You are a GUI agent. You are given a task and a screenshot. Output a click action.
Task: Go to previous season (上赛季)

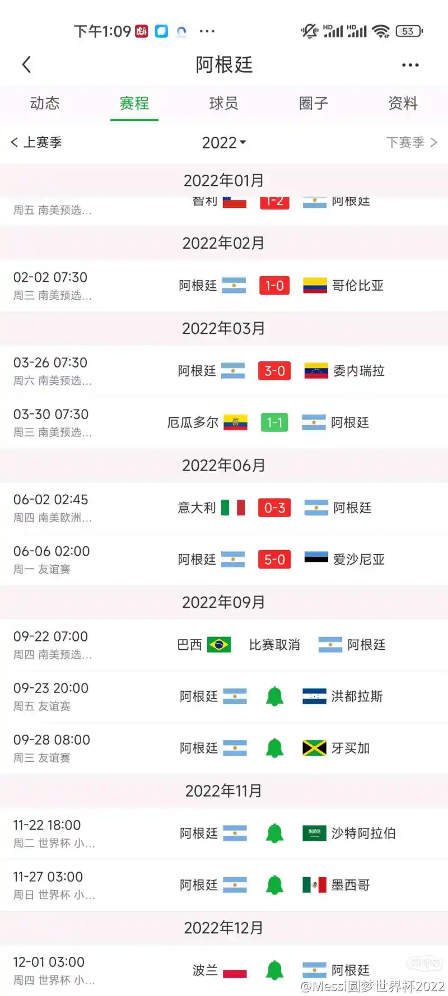[x=36, y=143]
